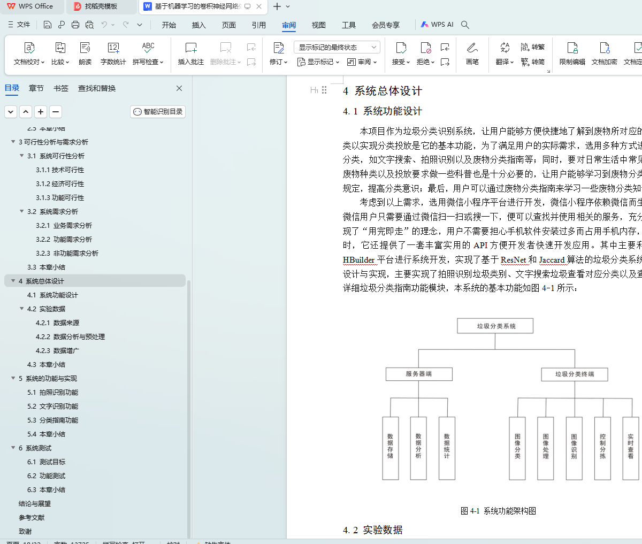Click the Save icon in quick access bar
The width and height of the screenshot is (642, 544).
click(x=48, y=25)
